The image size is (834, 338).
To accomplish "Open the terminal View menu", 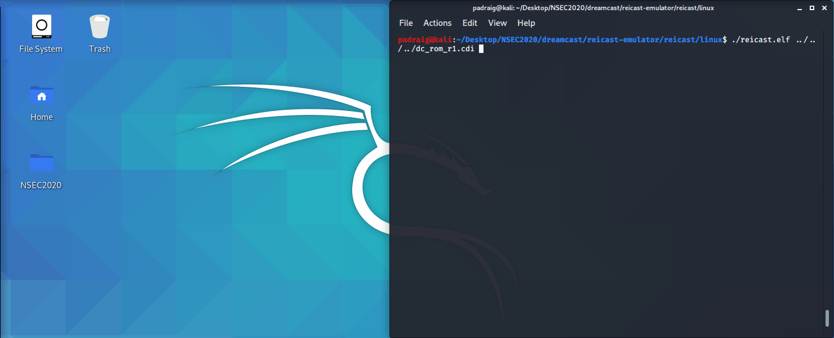I will coord(497,23).
